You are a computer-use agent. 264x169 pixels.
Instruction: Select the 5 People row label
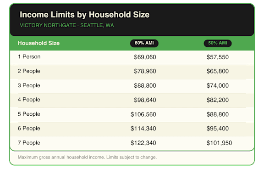[29, 114]
